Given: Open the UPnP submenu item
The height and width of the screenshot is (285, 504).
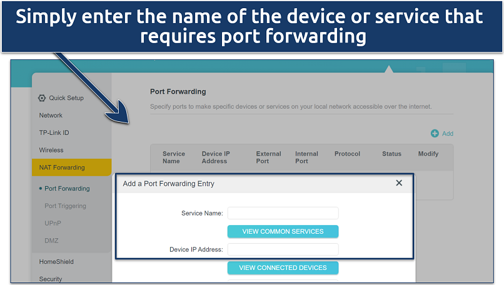Looking at the screenshot, I should click(53, 223).
